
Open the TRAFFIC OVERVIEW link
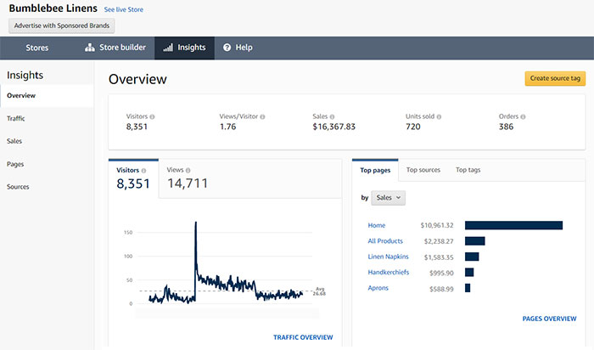[x=303, y=337]
